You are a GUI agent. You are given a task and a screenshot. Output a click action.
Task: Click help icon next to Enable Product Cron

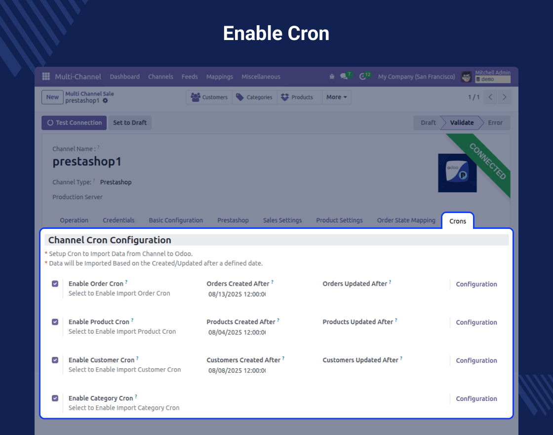(132, 320)
